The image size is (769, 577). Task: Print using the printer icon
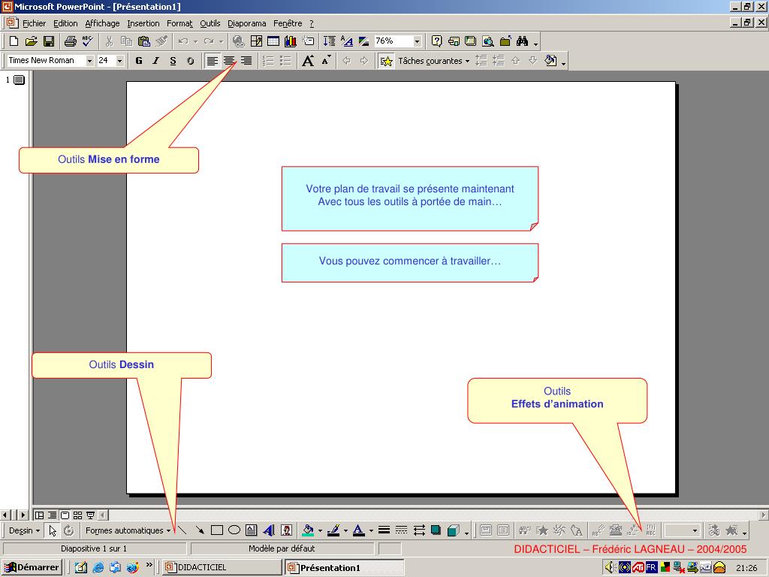pyautogui.click(x=71, y=41)
